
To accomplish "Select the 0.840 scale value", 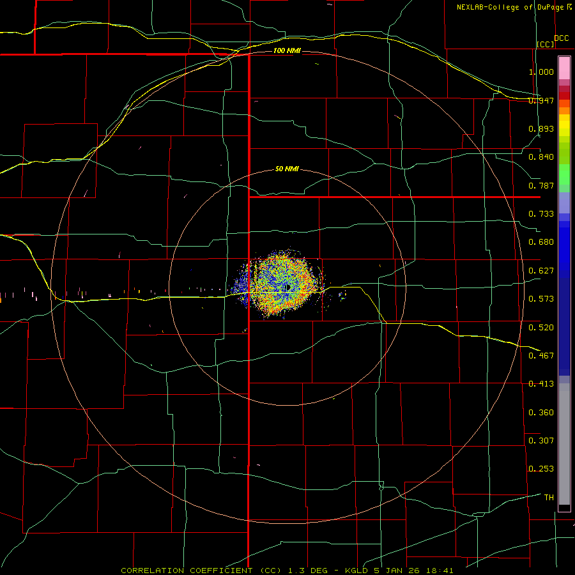I will pyautogui.click(x=541, y=157).
